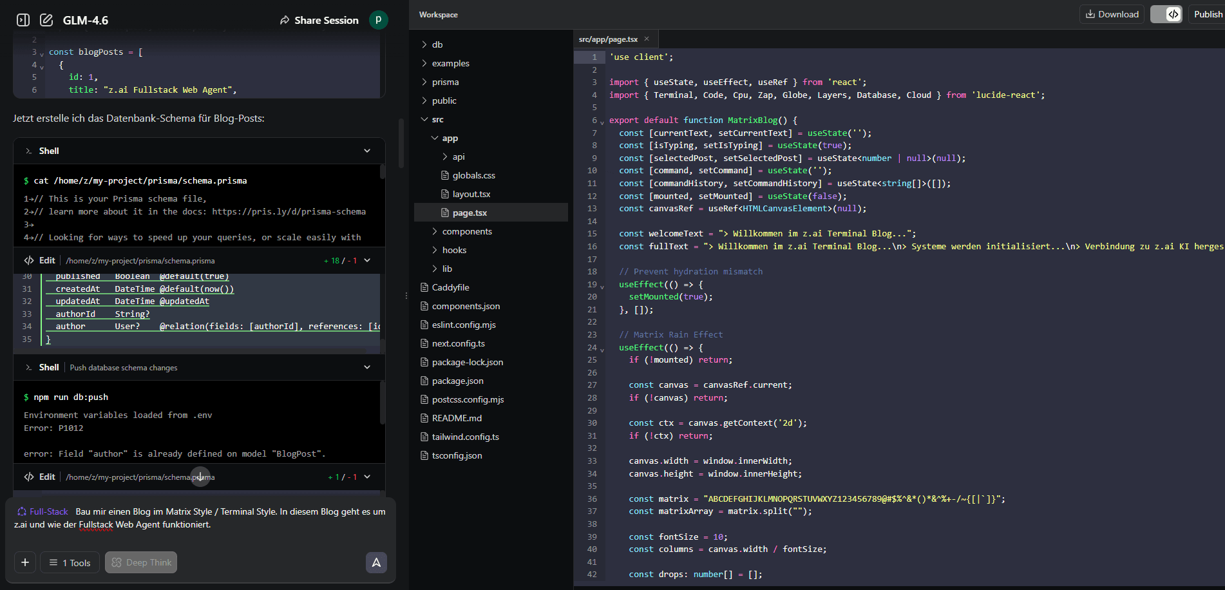Click the terminal icon on Shell panel header

[x=29, y=150]
